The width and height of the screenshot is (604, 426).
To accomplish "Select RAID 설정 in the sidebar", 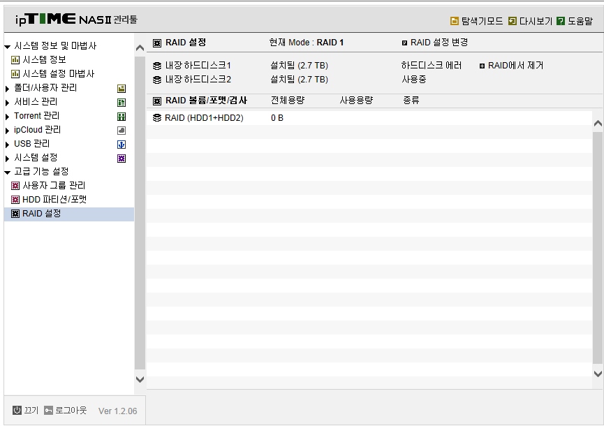I will click(69, 214).
